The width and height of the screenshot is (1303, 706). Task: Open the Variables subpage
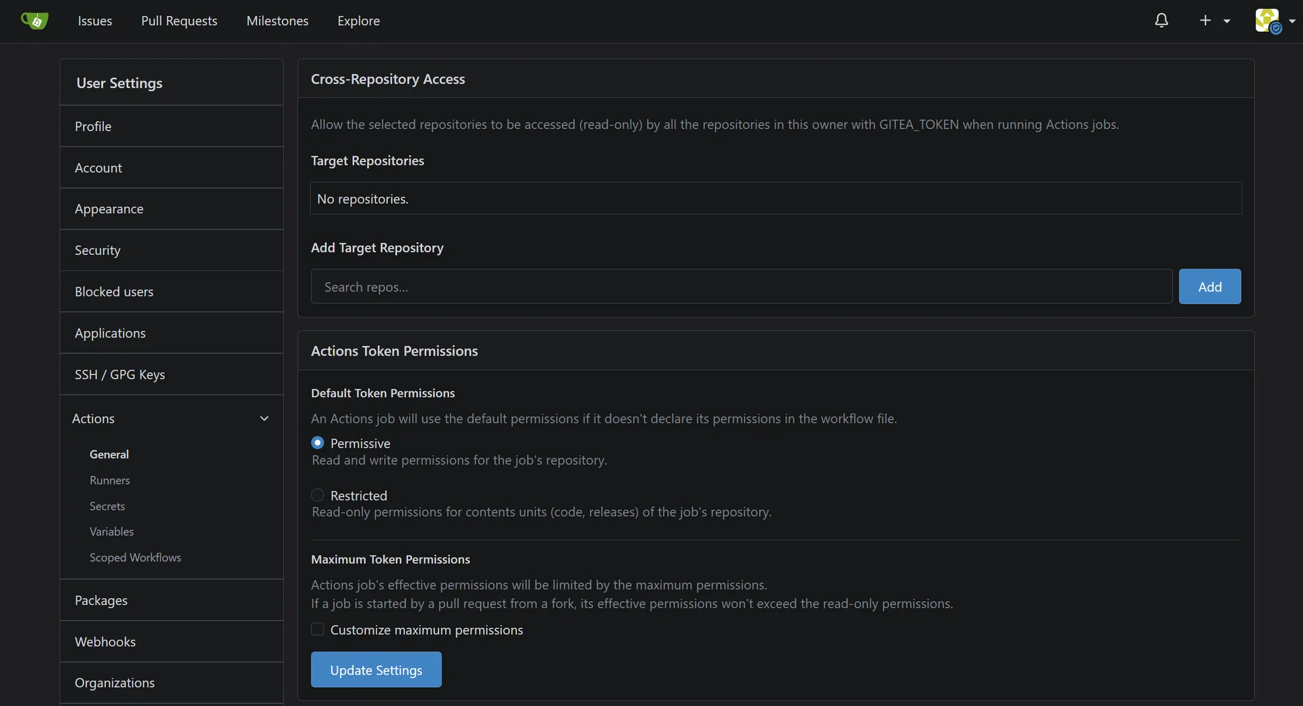[x=112, y=532]
